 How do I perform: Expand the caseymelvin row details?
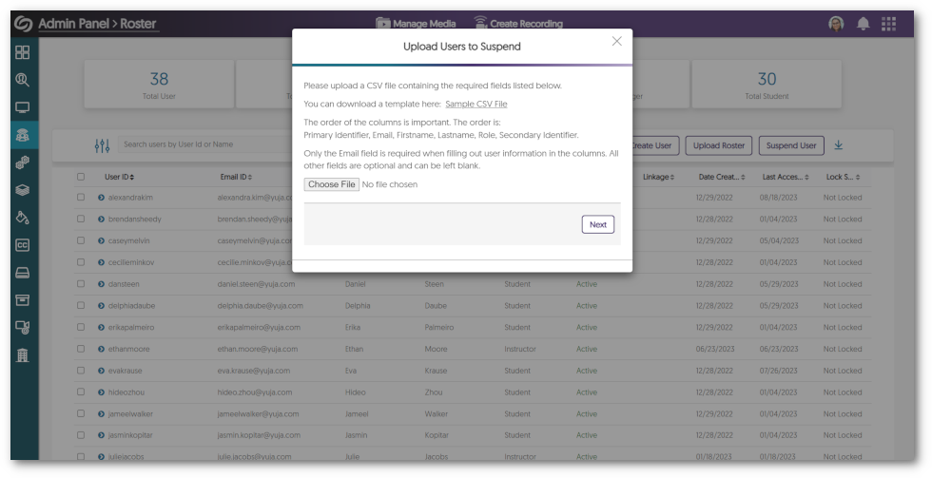pyautogui.click(x=101, y=240)
